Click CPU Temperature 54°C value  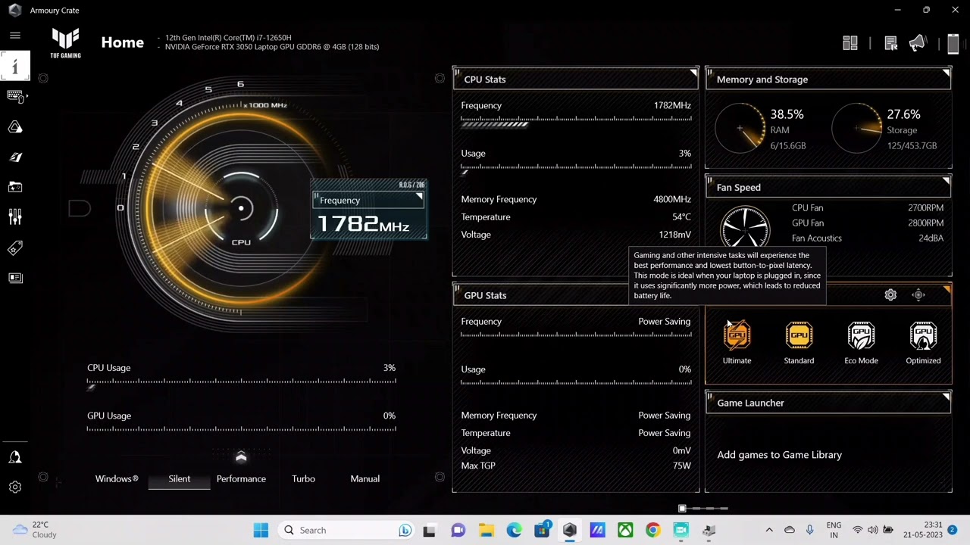tap(681, 217)
